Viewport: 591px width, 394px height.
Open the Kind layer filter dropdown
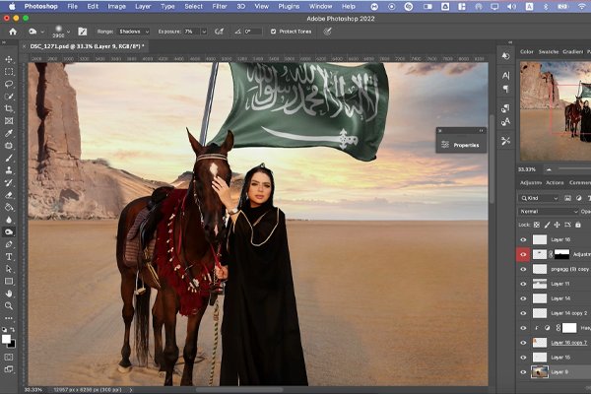539,198
